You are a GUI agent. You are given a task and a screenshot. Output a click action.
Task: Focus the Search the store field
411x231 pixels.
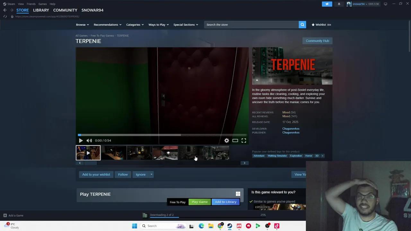[251, 25]
